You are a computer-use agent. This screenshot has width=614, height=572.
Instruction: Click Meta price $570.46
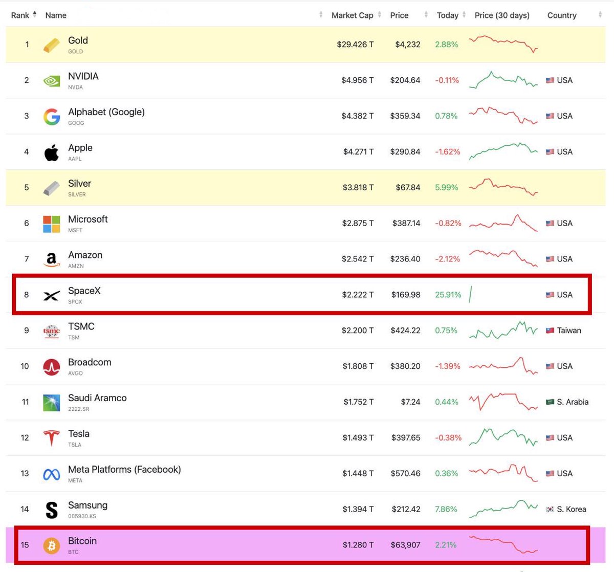(406, 473)
